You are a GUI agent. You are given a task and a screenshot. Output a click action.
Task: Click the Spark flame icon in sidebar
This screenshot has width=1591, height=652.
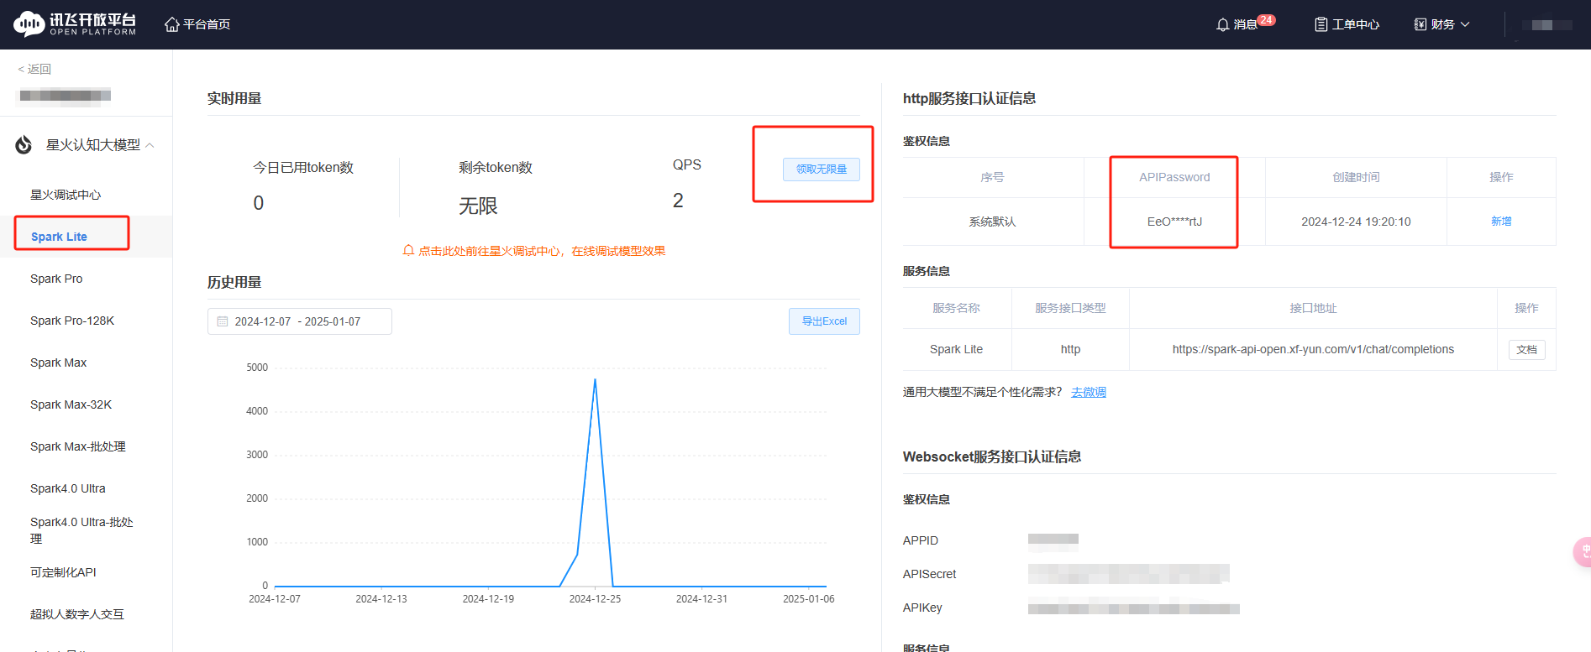tap(24, 145)
